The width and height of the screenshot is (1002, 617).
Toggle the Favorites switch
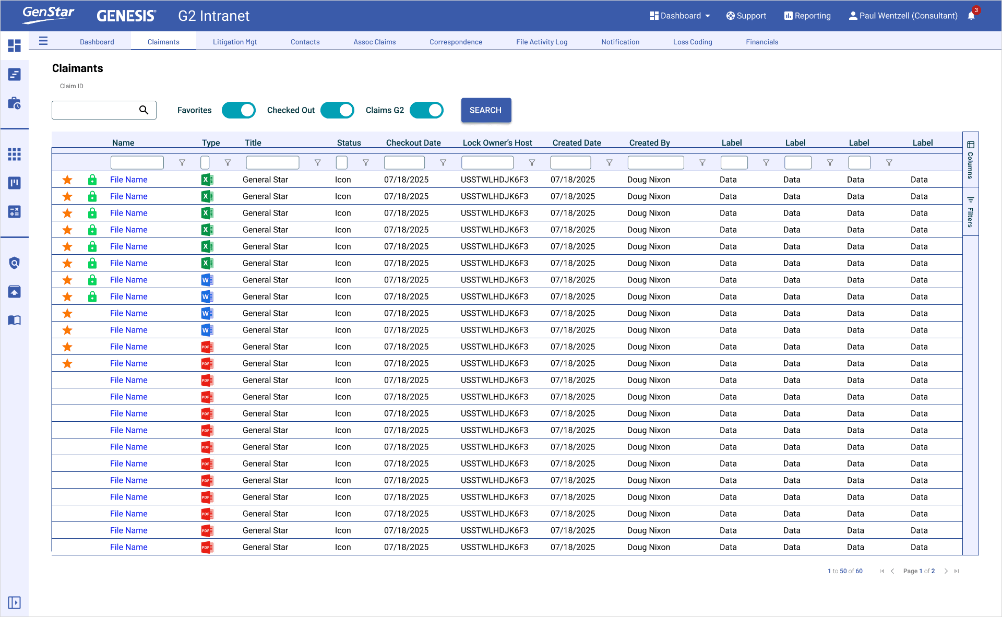(x=238, y=110)
